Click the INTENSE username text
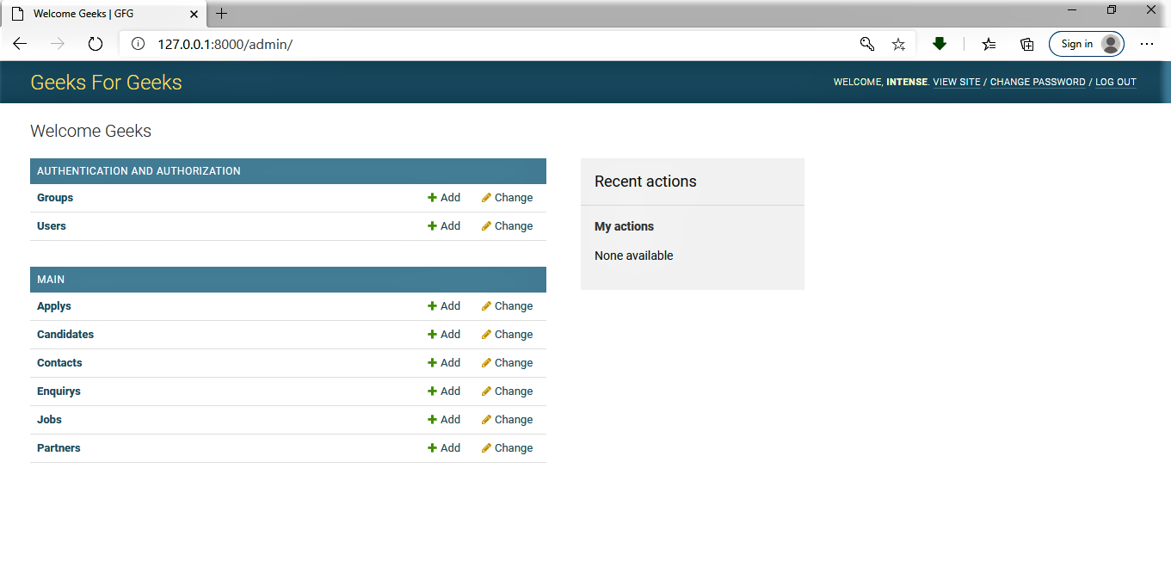1171x567 pixels. click(907, 83)
